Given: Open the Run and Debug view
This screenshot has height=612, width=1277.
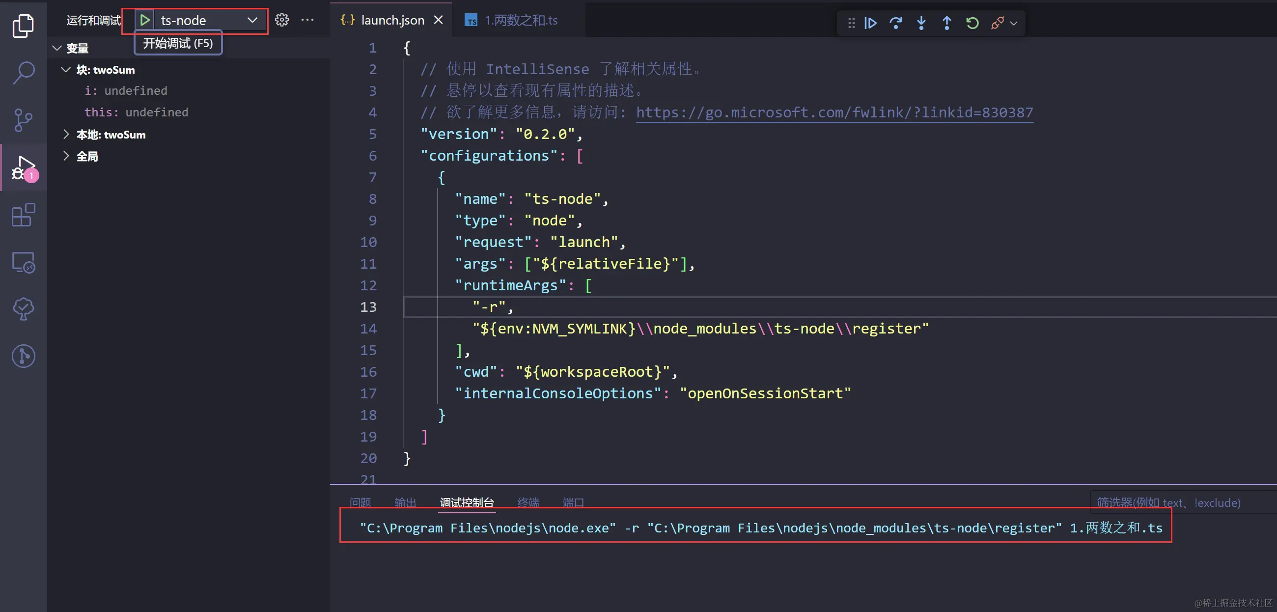Looking at the screenshot, I should click(x=24, y=168).
